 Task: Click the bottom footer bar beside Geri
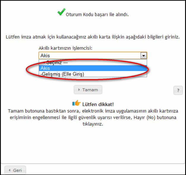click(104, 170)
